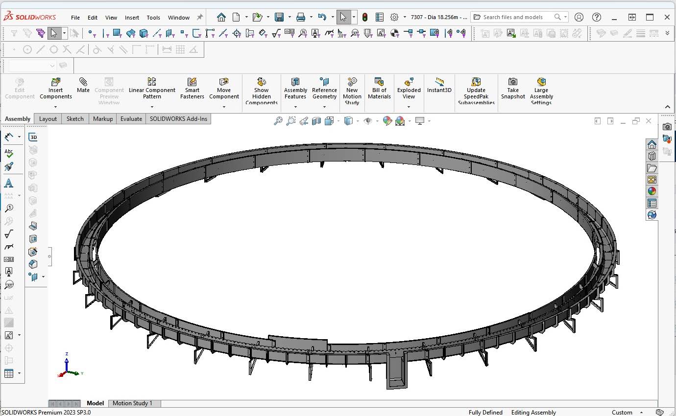676x416 pixels.
Task: Click the Mate tool in the Assembly ribbon
Action: point(83,85)
